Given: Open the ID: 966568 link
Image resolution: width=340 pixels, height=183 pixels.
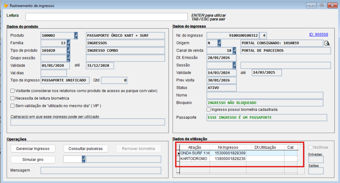Looking at the screenshot, I should point(318,35).
